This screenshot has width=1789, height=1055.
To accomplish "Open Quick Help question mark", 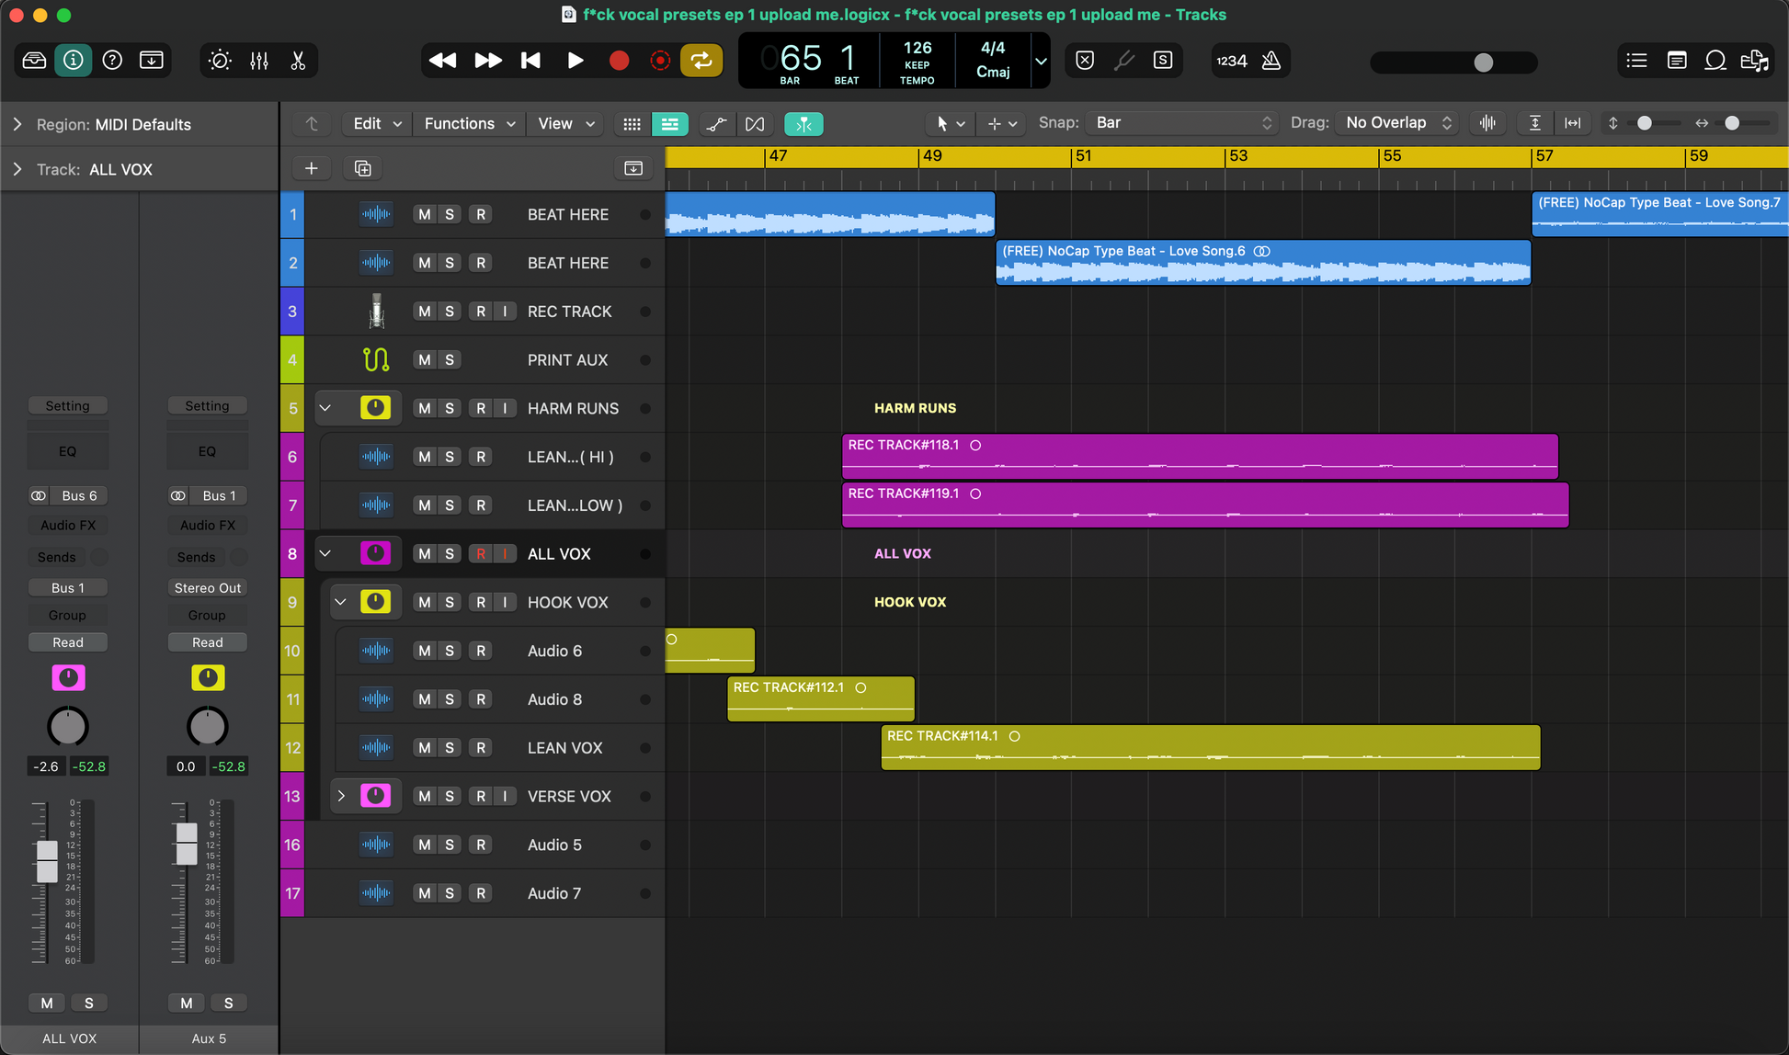I will pyautogui.click(x=112, y=61).
